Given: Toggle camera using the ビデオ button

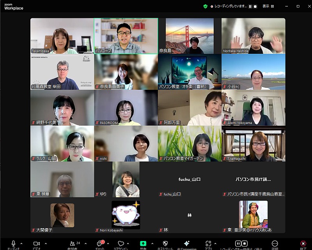Looking at the screenshot, I should (36, 244).
